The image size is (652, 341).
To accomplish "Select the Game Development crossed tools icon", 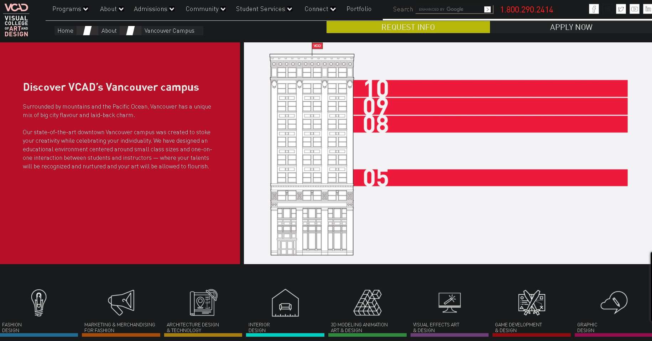I will coord(532,303).
